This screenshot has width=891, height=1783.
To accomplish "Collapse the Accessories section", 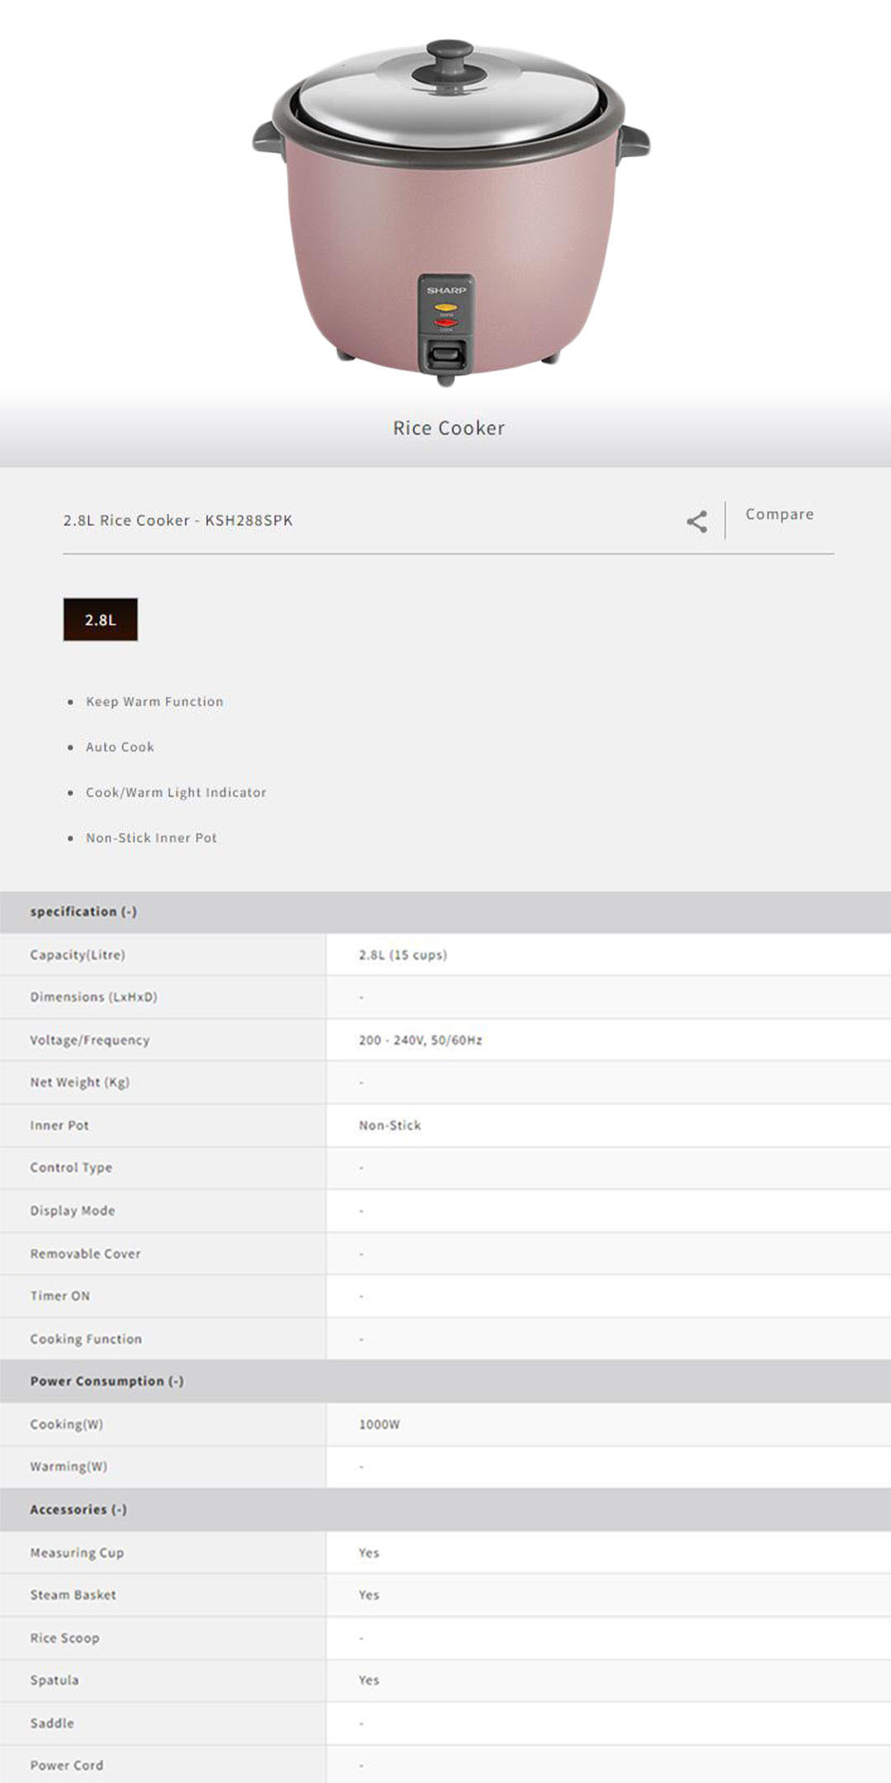I will (78, 1509).
